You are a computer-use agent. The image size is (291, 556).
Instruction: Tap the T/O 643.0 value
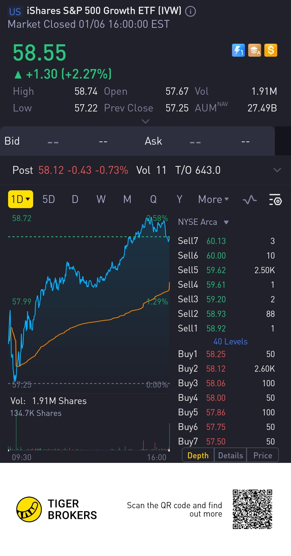[198, 170]
